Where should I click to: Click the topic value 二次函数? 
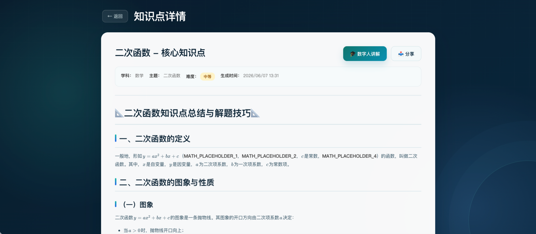coord(172,76)
